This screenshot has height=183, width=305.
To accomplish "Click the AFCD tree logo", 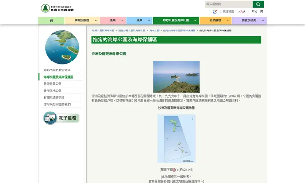I will (45, 8).
